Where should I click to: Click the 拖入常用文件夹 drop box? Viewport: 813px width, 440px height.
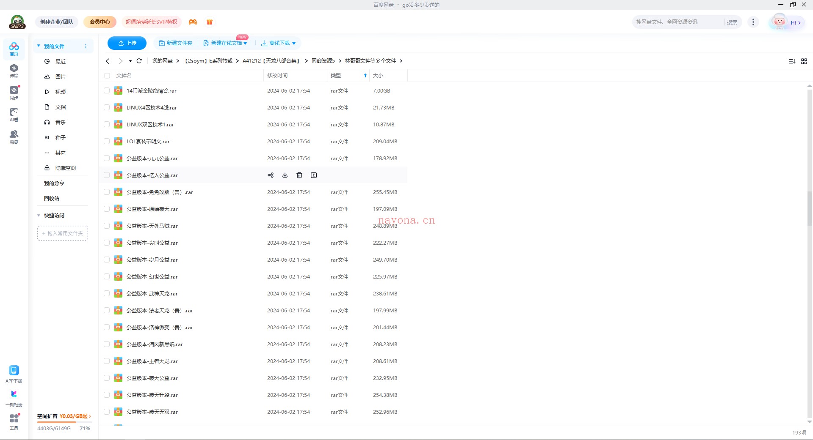coord(63,233)
